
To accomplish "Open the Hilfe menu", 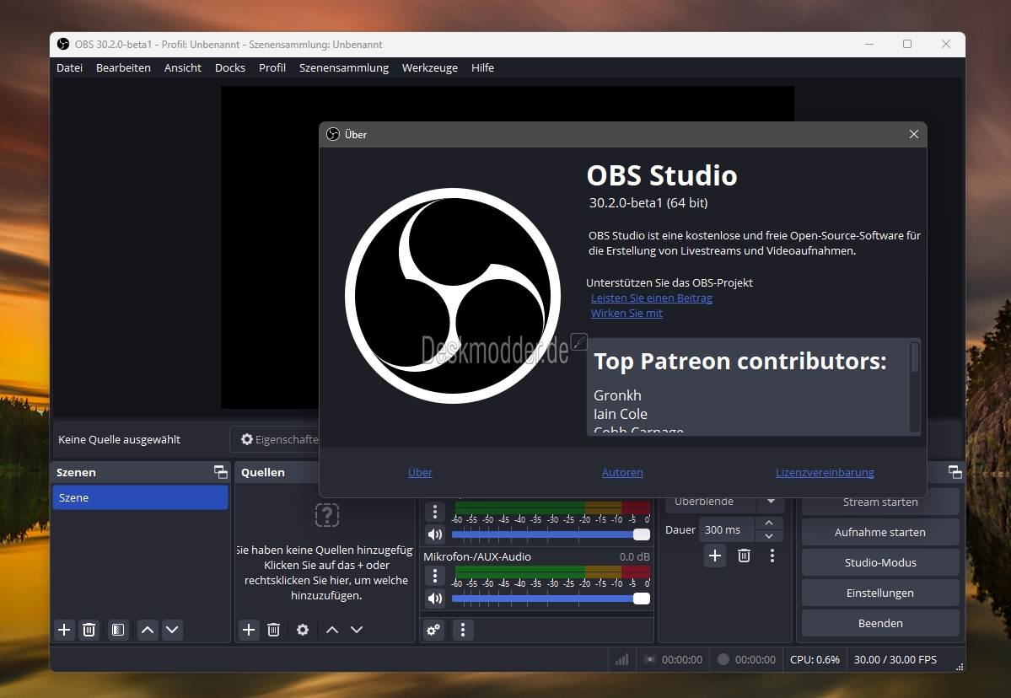I will click(x=482, y=67).
